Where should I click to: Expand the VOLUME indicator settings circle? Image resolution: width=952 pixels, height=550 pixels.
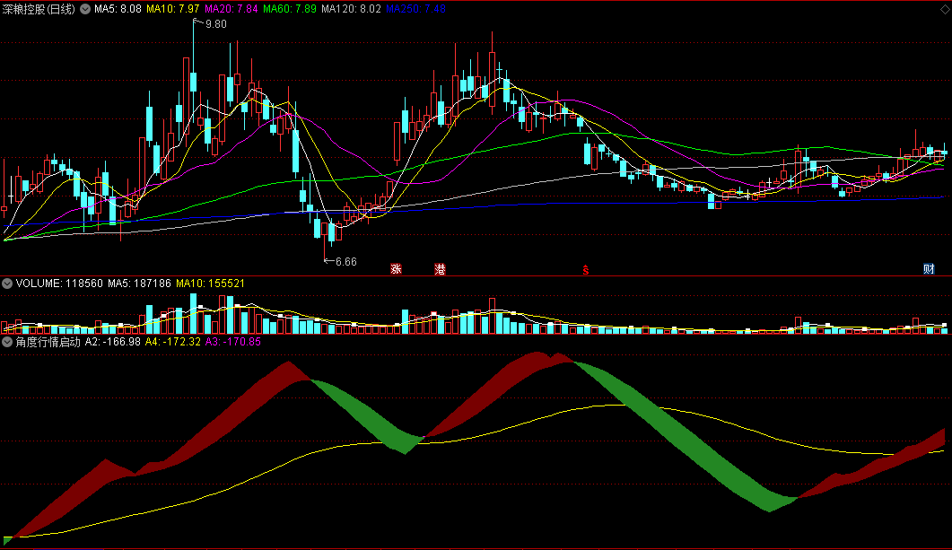7,284
